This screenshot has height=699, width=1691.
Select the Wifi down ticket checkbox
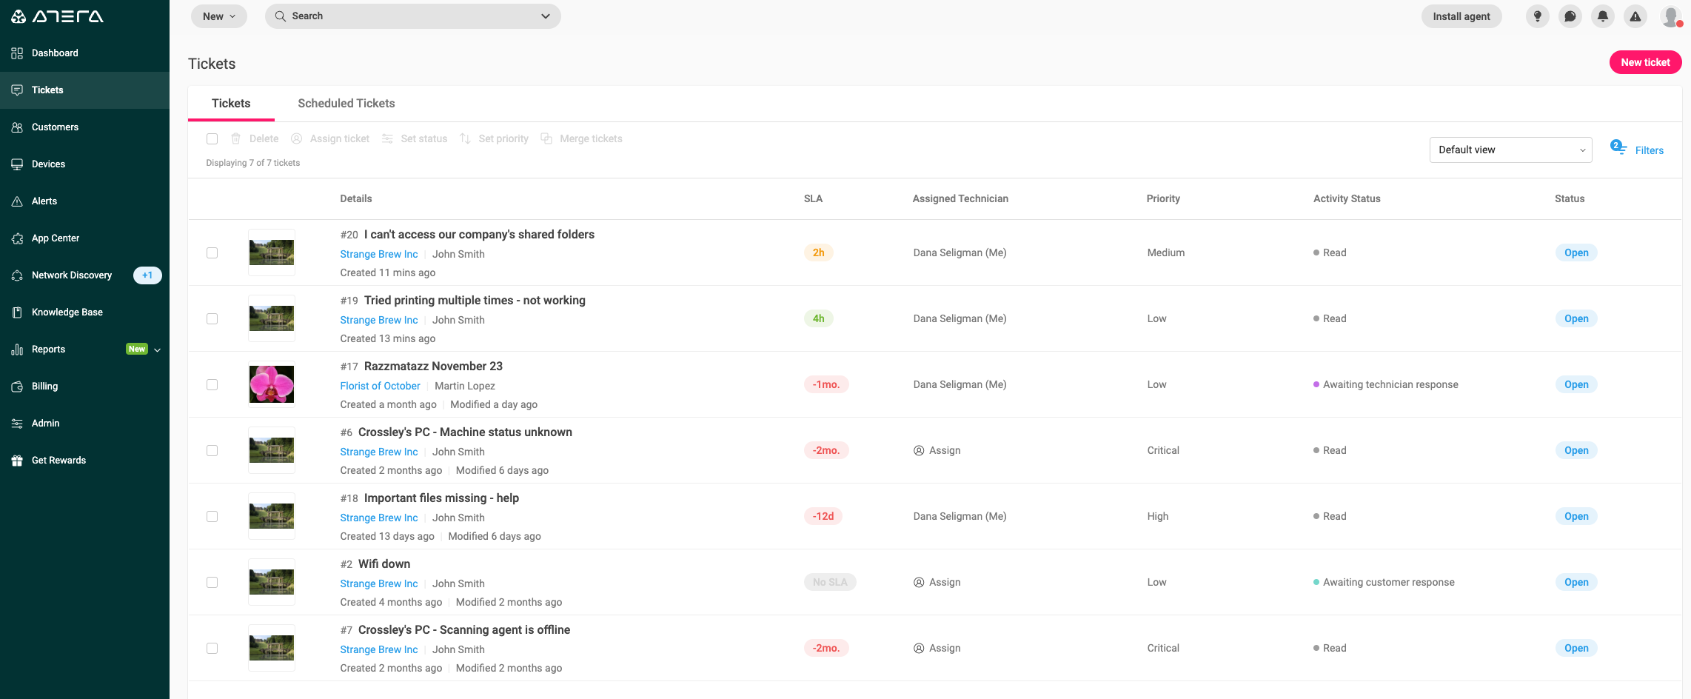pos(212,583)
